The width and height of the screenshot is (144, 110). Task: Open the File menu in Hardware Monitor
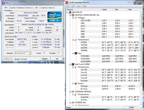click(x=68, y=6)
